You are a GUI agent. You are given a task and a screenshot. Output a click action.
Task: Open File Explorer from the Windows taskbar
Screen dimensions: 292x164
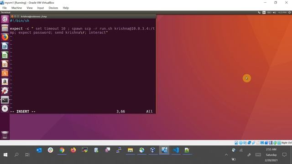click(130, 150)
